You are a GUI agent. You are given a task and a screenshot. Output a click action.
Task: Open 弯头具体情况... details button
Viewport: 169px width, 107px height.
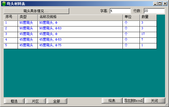coord(36,11)
